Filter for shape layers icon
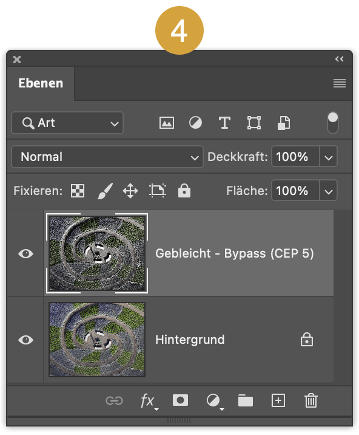The image size is (359, 435). point(254,123)
